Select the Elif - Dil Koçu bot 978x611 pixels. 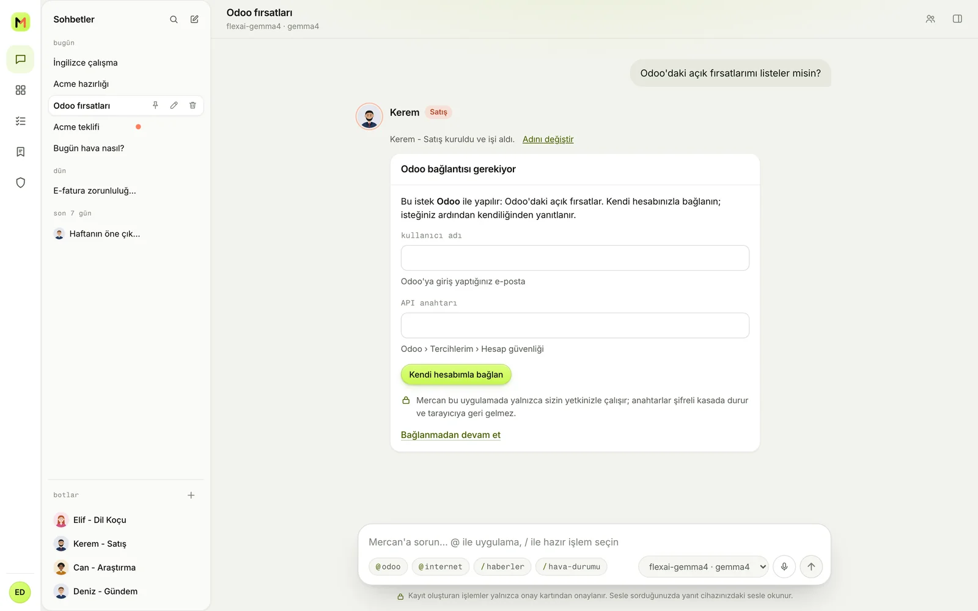tap(125, 520)
